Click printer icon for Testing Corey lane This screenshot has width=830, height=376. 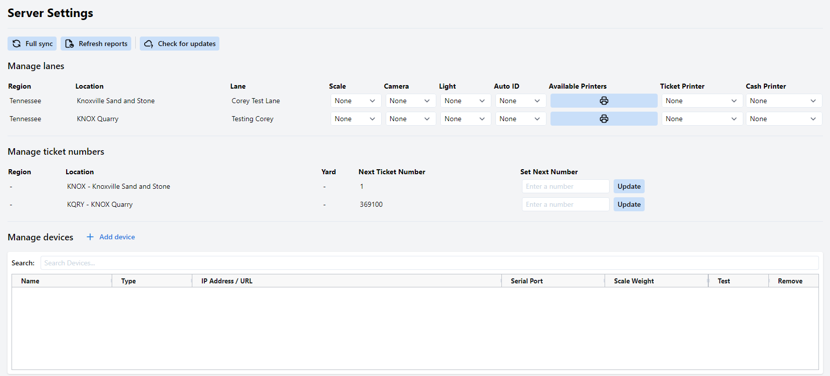coord(604,119)
